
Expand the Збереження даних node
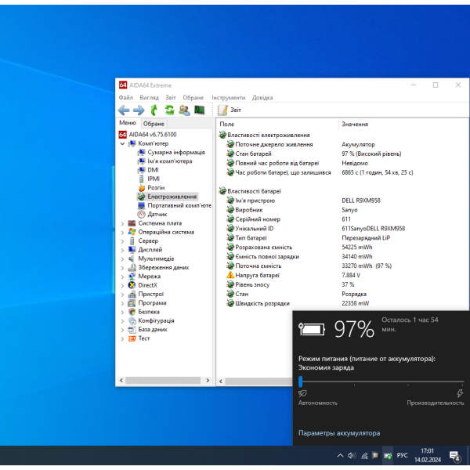click(x=122, y=268)
